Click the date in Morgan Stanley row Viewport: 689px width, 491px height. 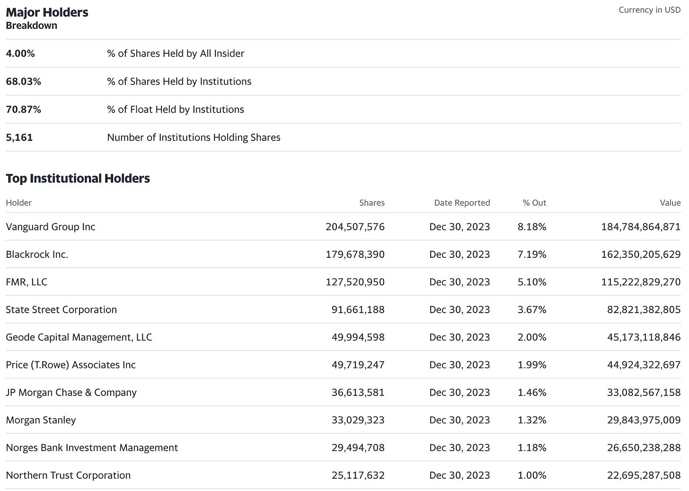pyautogui.click(x=459, y=420)
